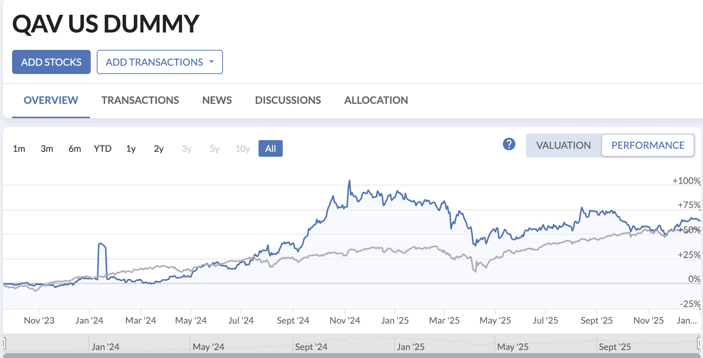Image resolution: width=703 pixels, height=358 pixels.
Task: Open the NEWS section
Action: [217, 100]
